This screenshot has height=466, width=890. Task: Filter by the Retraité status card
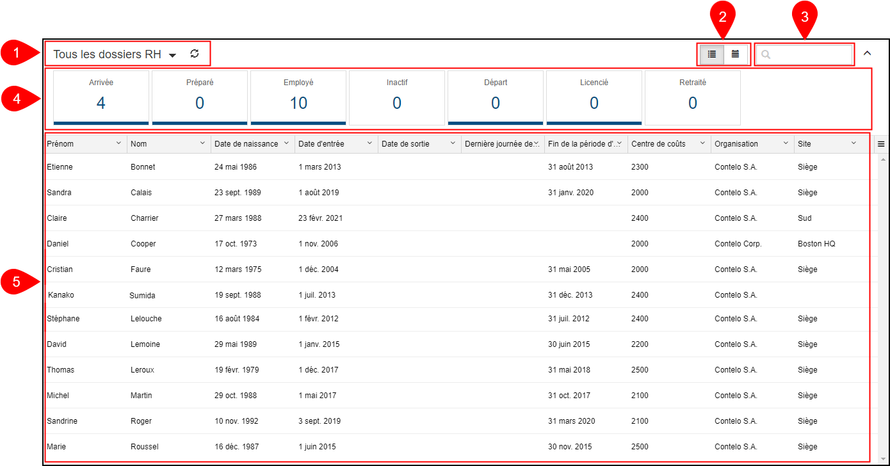[693, 97]
